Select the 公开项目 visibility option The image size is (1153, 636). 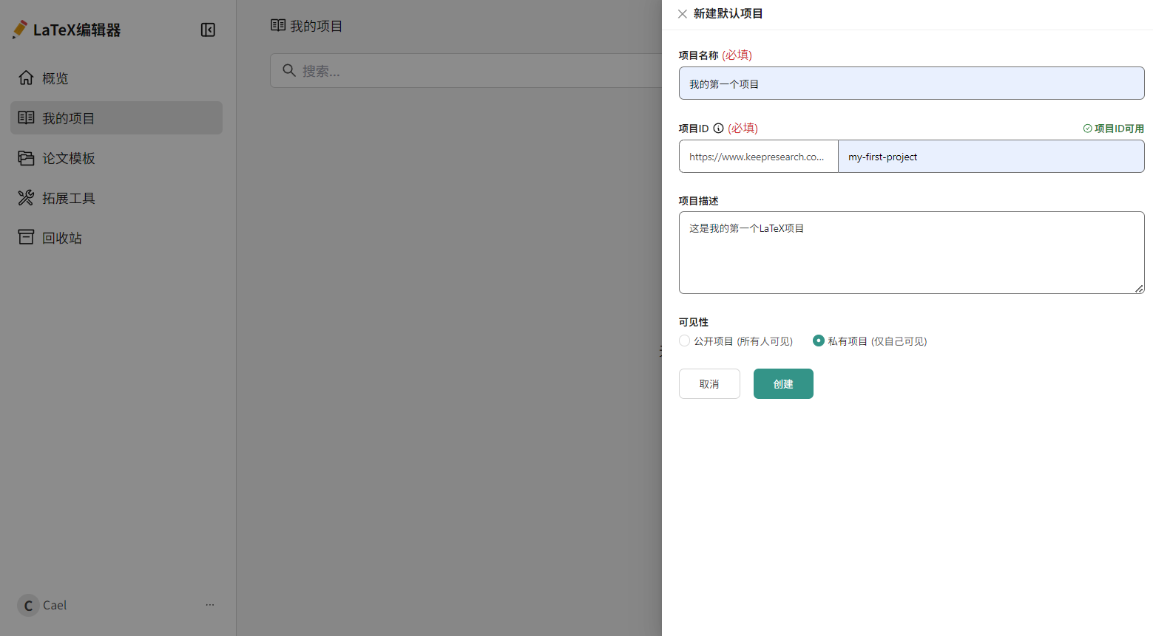click(x=684, y=341)
